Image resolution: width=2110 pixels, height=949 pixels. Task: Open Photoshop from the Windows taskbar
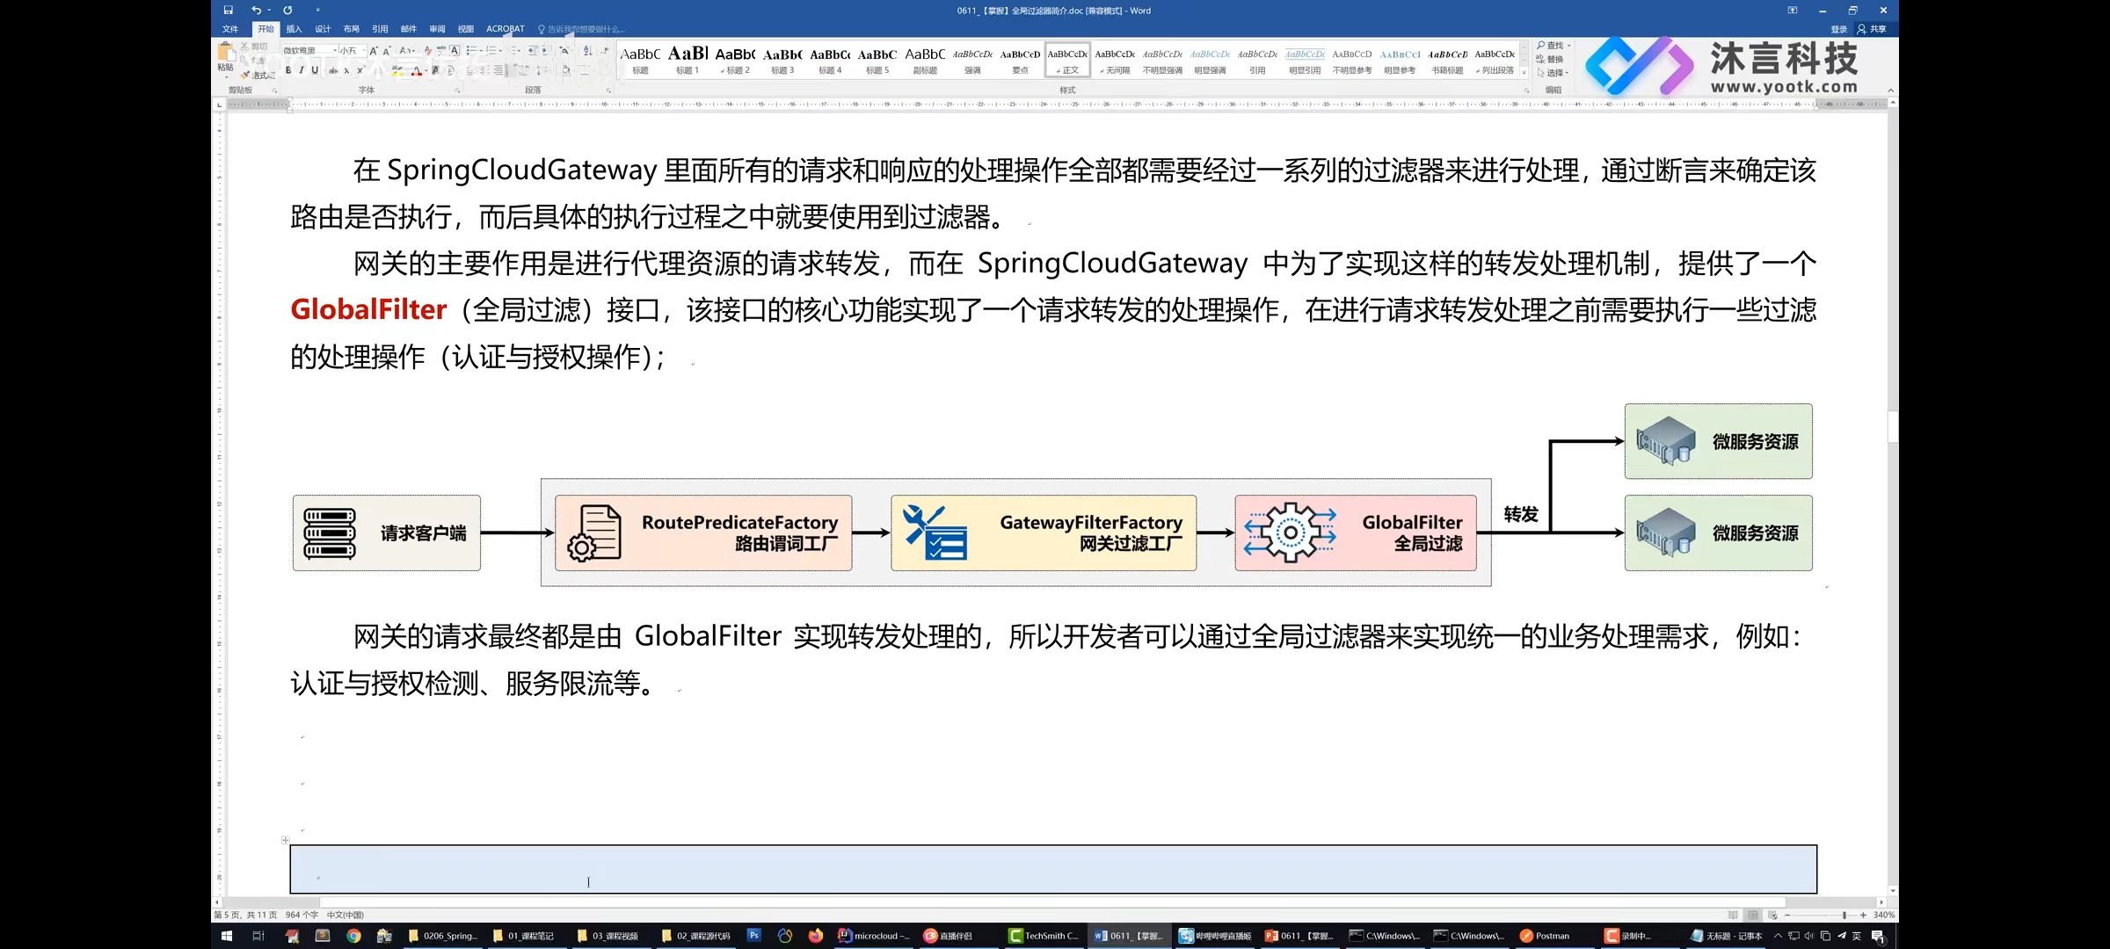coord(753,936)
